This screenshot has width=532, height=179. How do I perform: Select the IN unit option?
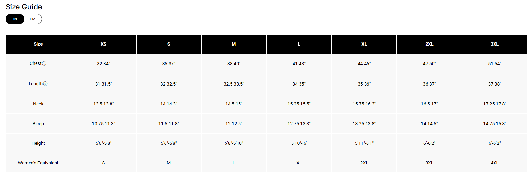pyautogui.click(x=15, y=19)
